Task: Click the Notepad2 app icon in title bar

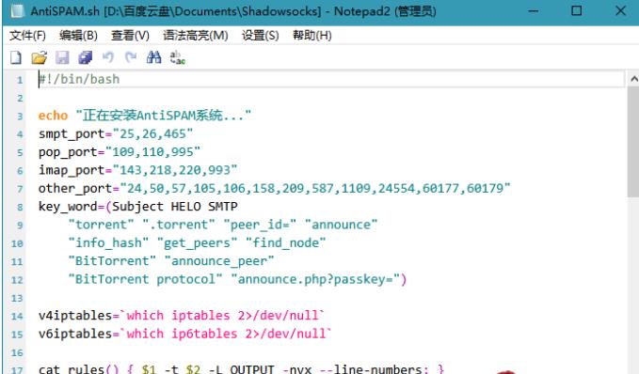Action: click(18, 10)
